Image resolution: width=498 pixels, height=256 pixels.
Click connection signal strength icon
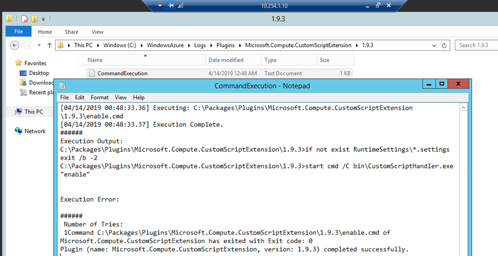[x=181, y=6]
